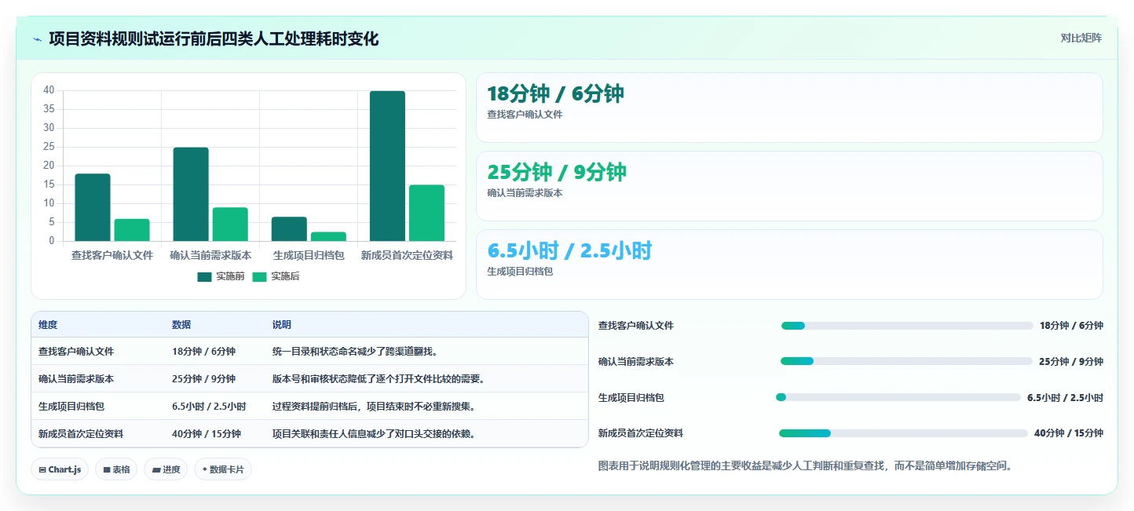The image size is (1134, 511).
Task: Click the large card value 6.5小时 / 2.5小时
Action: (569, 251)
